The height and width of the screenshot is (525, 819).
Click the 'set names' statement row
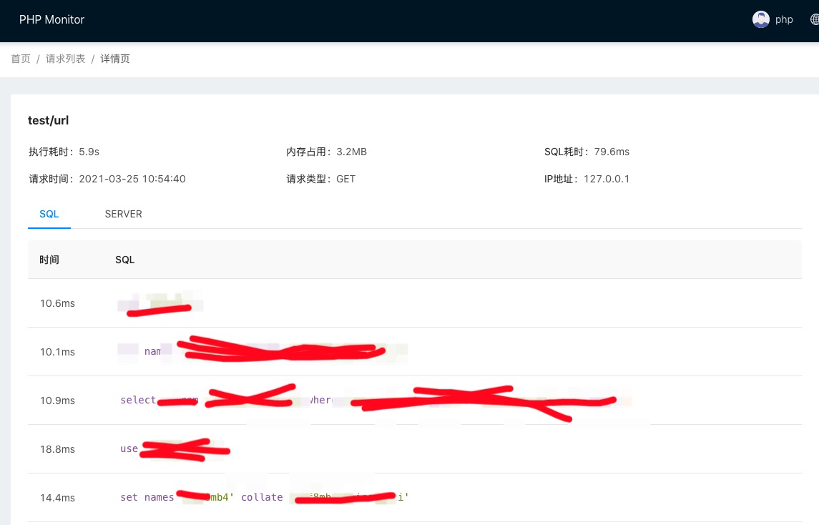click(x=147, y=497)
